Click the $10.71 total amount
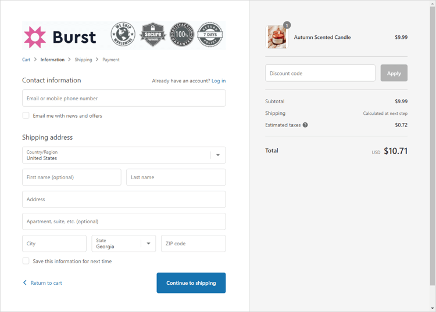 (x=396, y=151)
